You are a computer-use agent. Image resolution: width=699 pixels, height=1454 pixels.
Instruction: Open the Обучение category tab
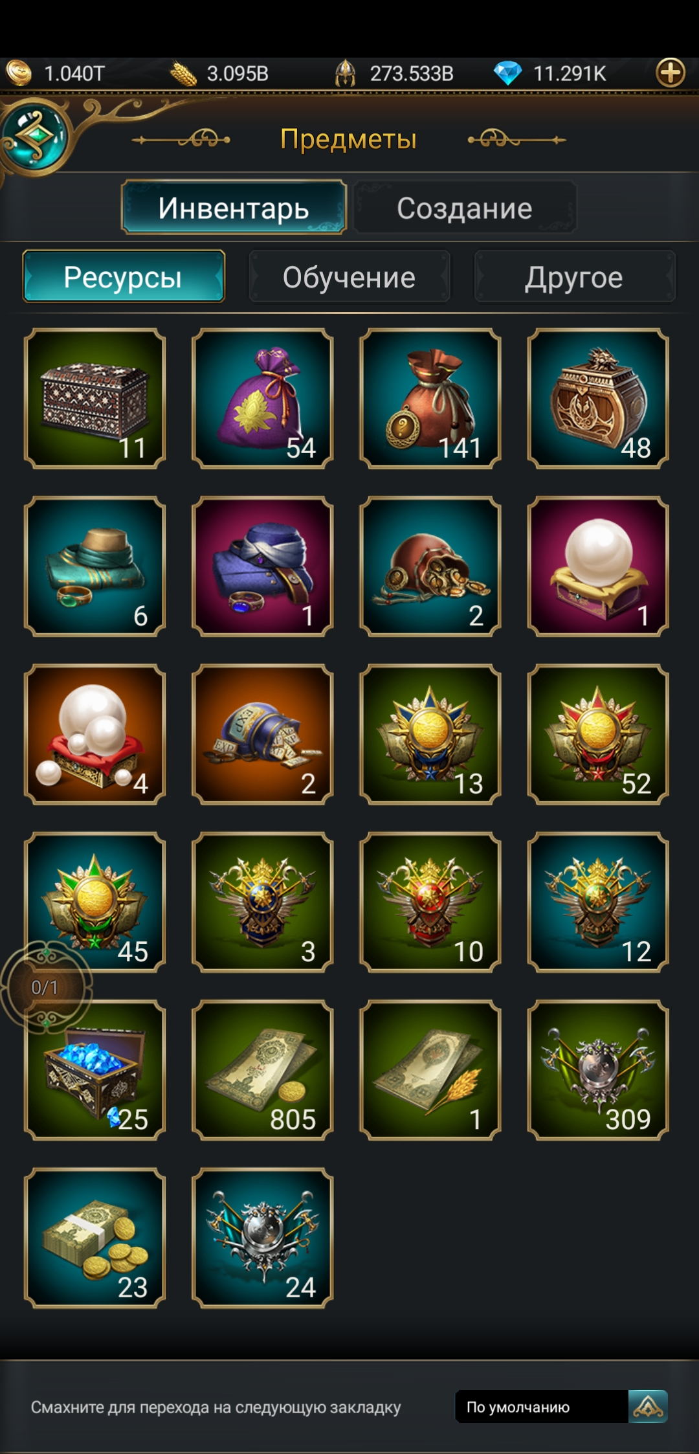(349, 277)
